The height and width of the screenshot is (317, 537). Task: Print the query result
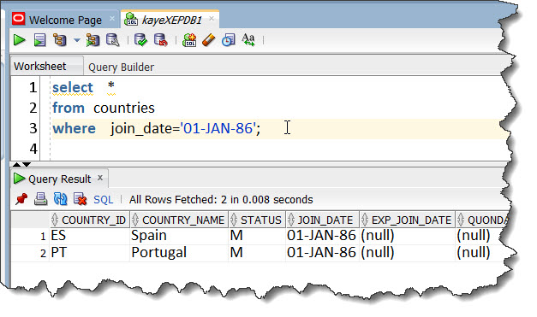click(41, 199)
